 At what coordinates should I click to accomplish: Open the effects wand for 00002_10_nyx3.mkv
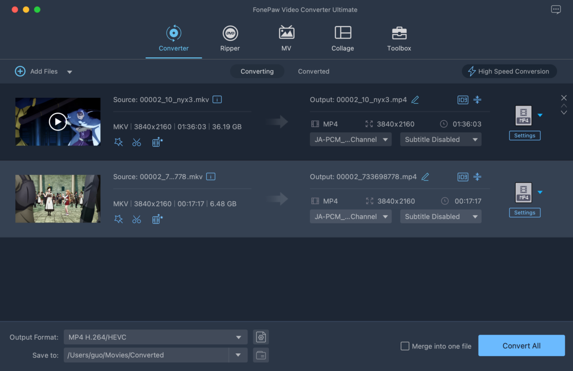pyautogui.click(x=118, y=142)
